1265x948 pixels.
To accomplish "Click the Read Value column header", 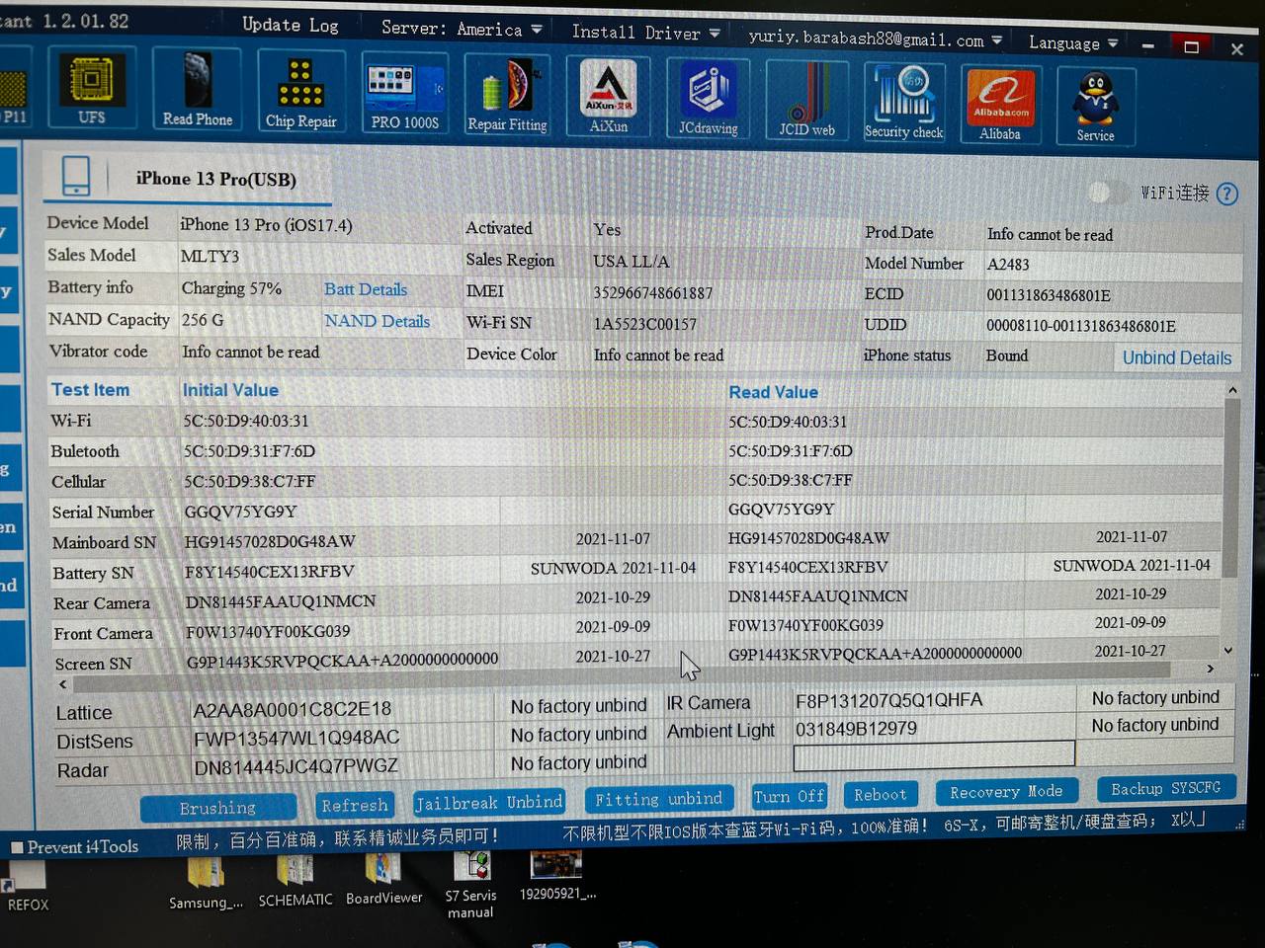I will coord(773,392).
